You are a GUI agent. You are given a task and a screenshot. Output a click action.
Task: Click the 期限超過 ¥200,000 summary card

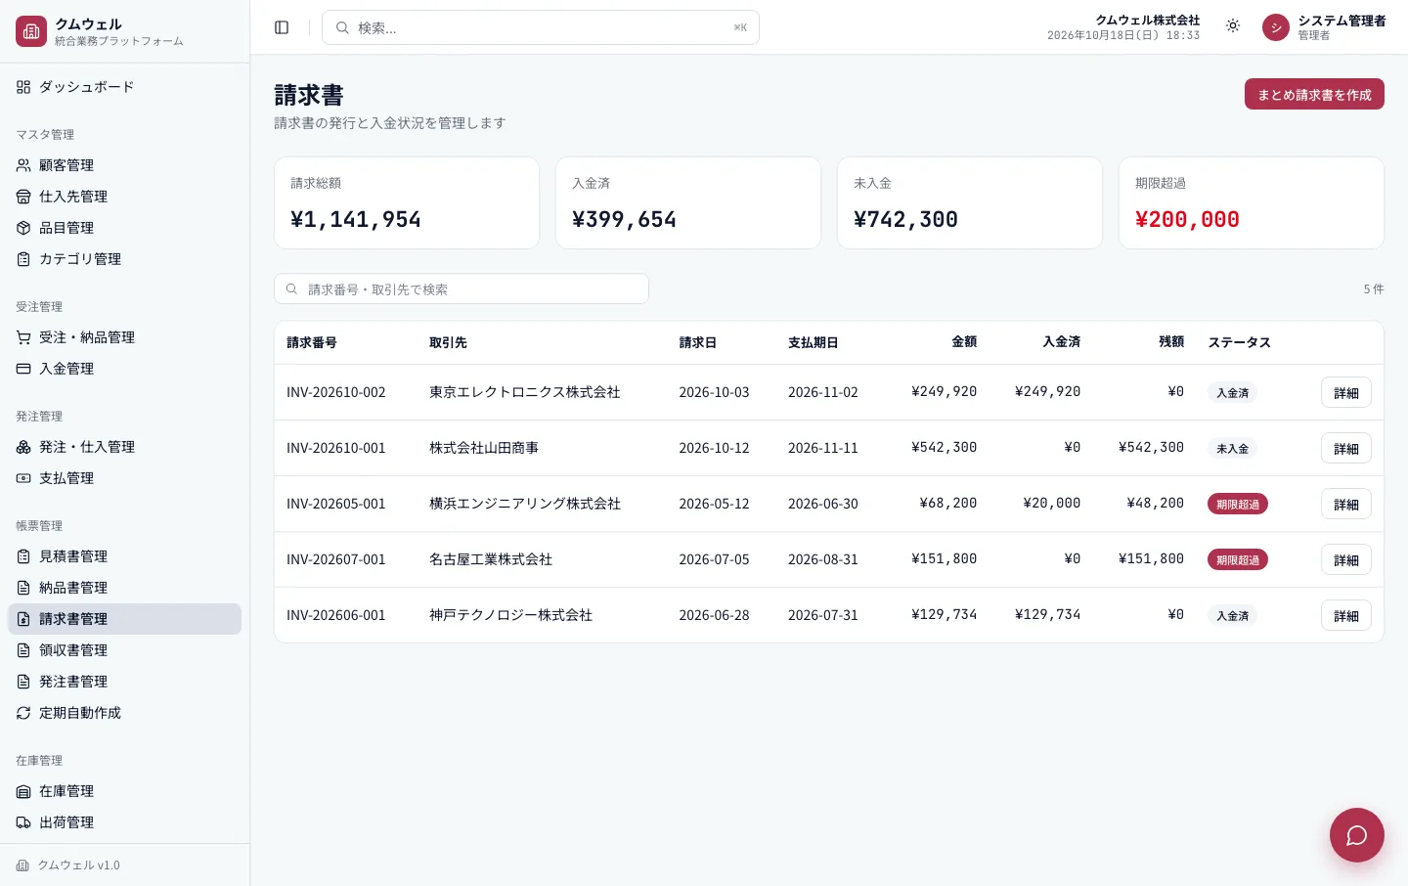[x=1252, y=202]
